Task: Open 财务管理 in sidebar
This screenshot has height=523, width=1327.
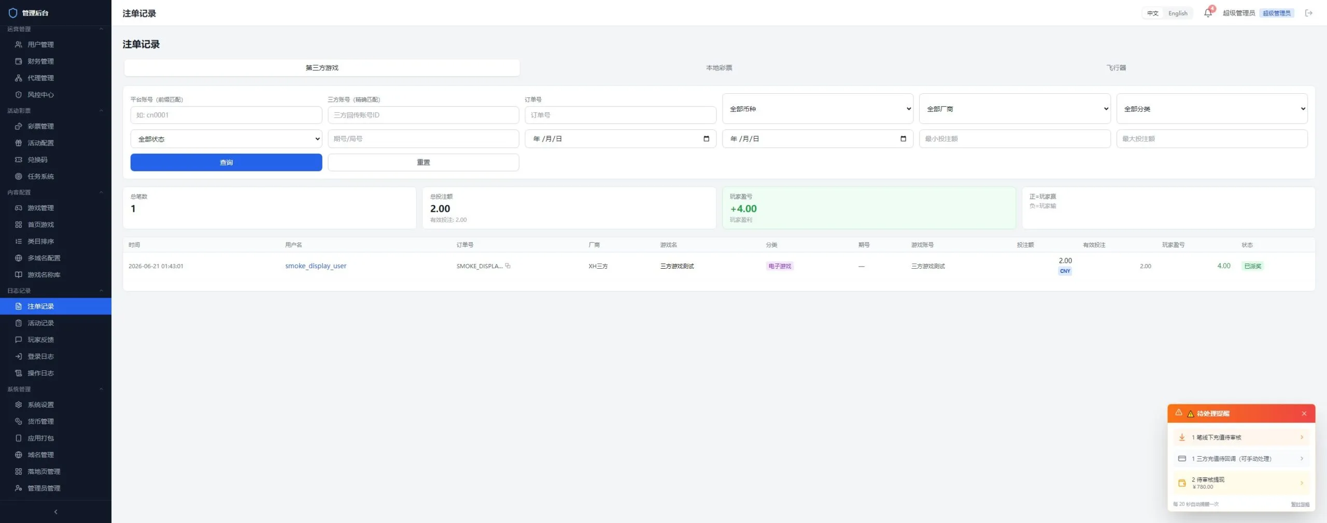Action: click(x=55, y=61)
